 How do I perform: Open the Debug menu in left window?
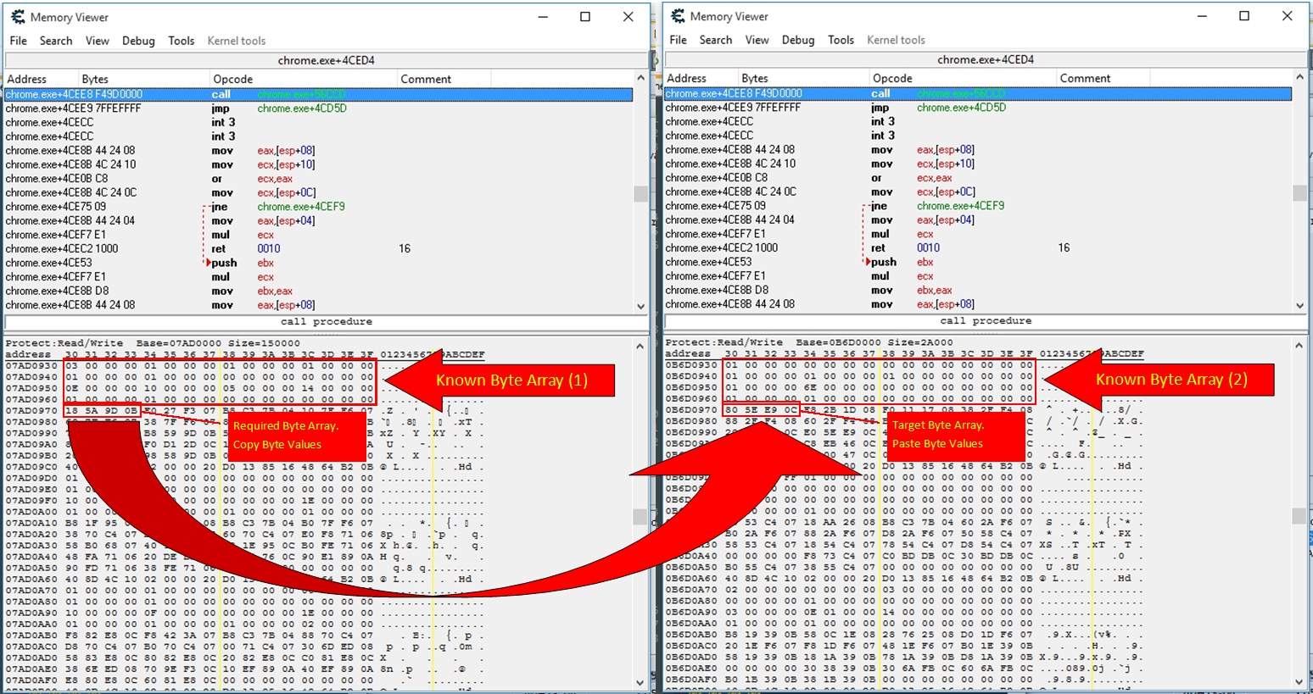(x=138, y=40)
